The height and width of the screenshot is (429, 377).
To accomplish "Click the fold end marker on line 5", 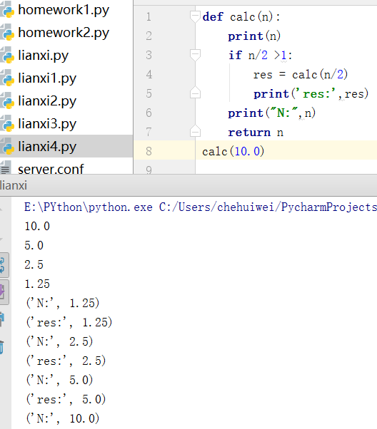I will click(x=195, y=93).
